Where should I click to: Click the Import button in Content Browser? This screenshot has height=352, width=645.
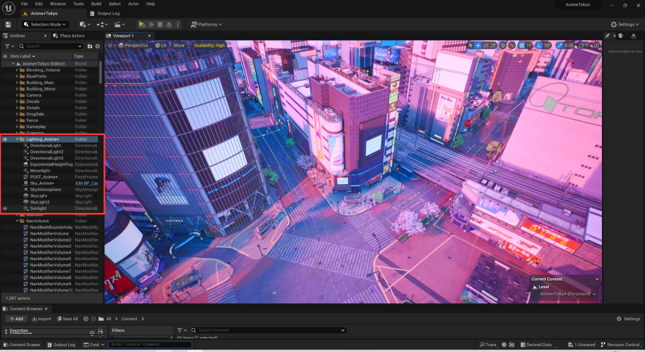pyautogui.click(x=42, y=319)
